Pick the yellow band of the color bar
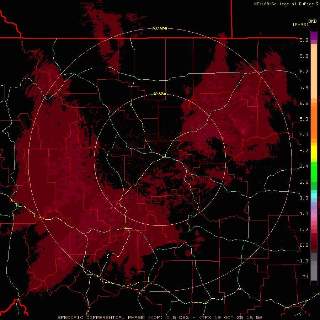The height and width of the screenshot is (320, 320). [x=314, y=152]
